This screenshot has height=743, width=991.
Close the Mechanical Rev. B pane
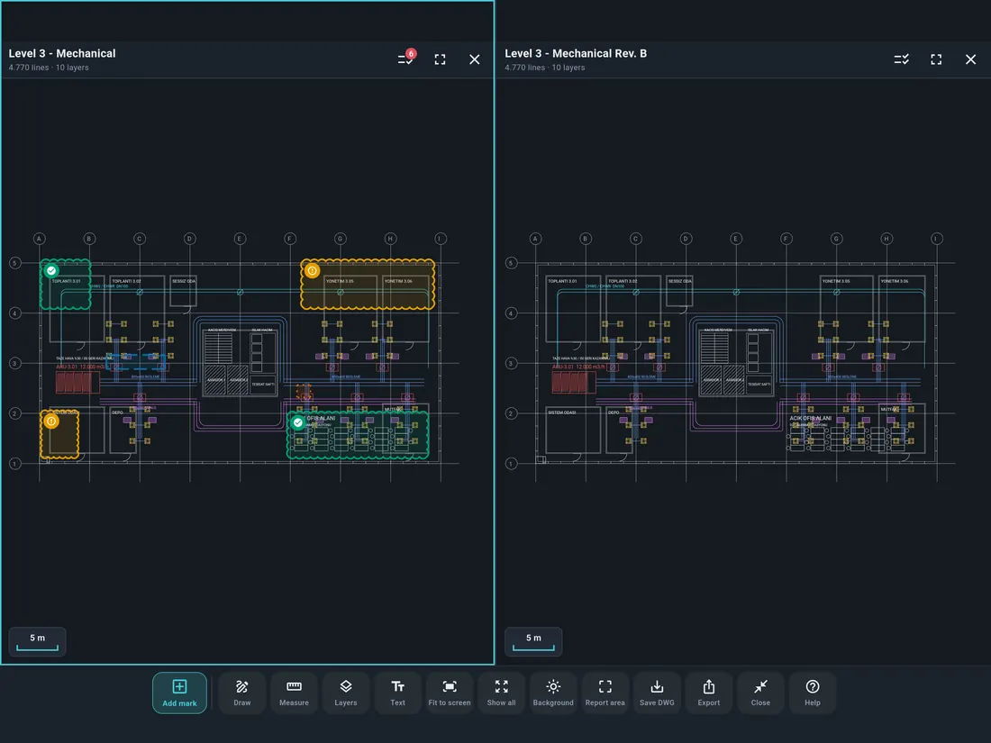(971, 59)
